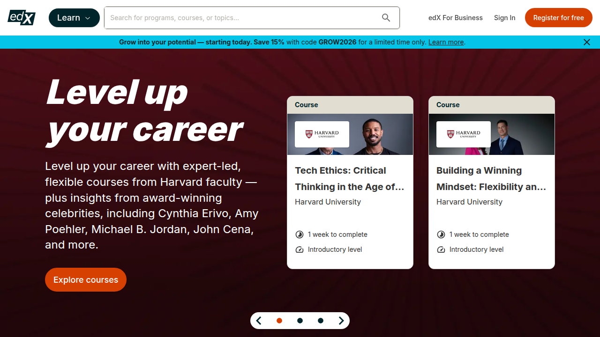The image size is (600, 337).
Task: Dismiss the promo banner with the X
Action: [587, 42]
